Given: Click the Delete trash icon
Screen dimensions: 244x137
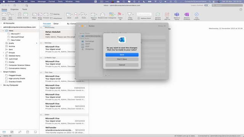Looking at the screenshot, I should pos(19,14).
